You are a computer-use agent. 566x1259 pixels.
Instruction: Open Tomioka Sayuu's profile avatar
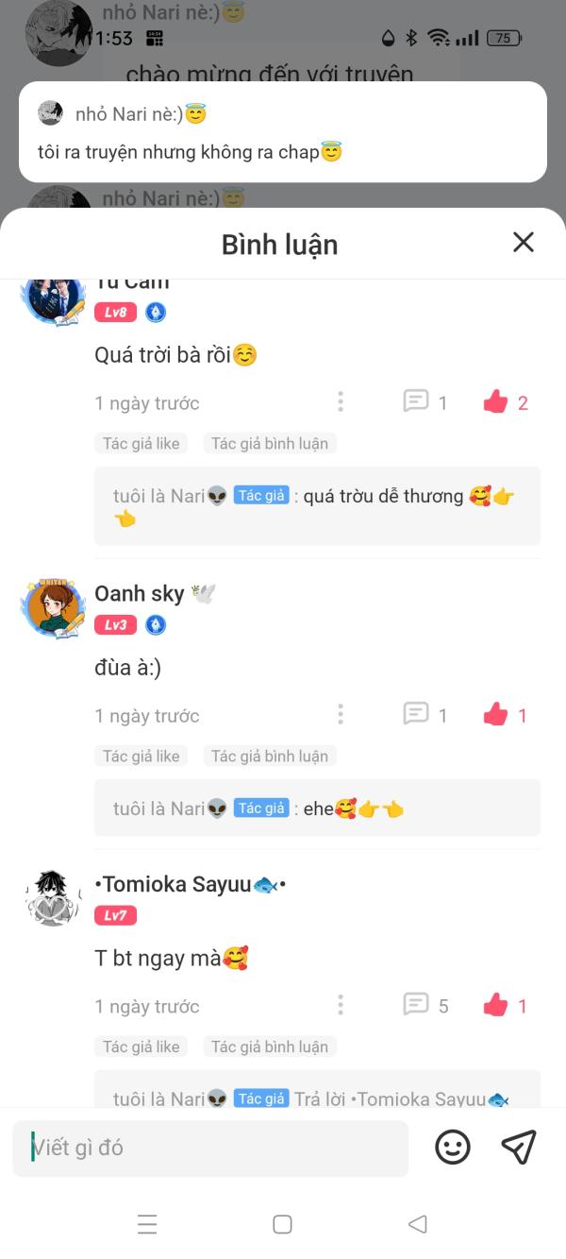point(53,898)
